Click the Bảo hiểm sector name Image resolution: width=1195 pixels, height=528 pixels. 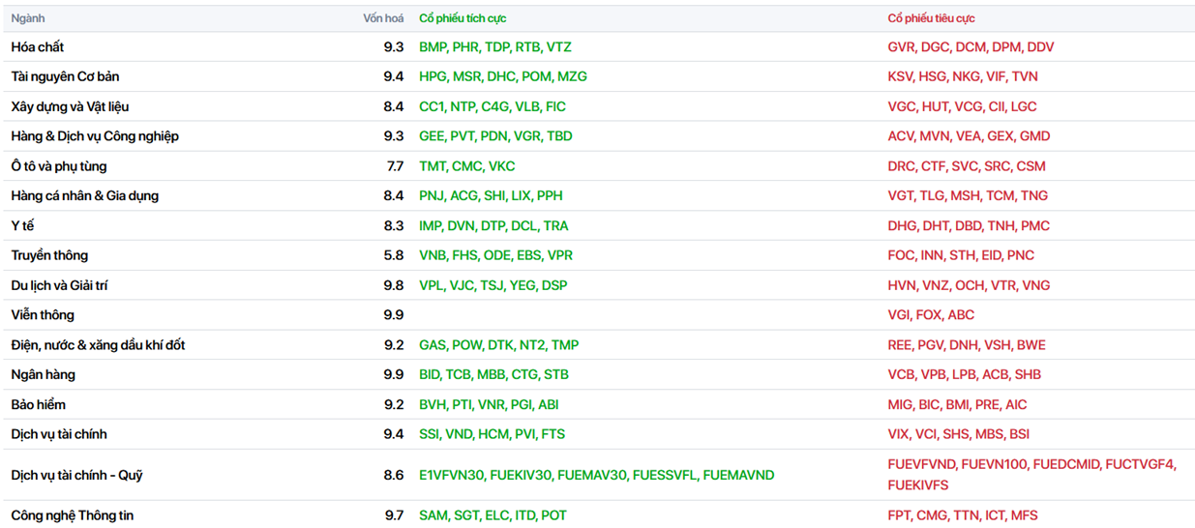(39, 405)
